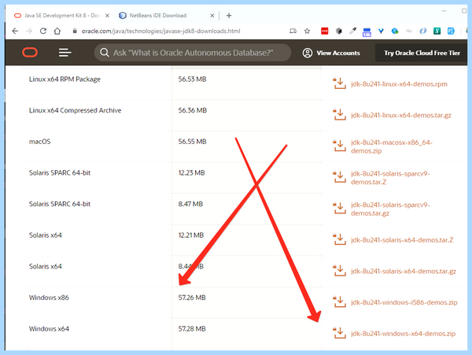Download jdk-8u241-windows-i586-demos.zip

pos(404,302)
